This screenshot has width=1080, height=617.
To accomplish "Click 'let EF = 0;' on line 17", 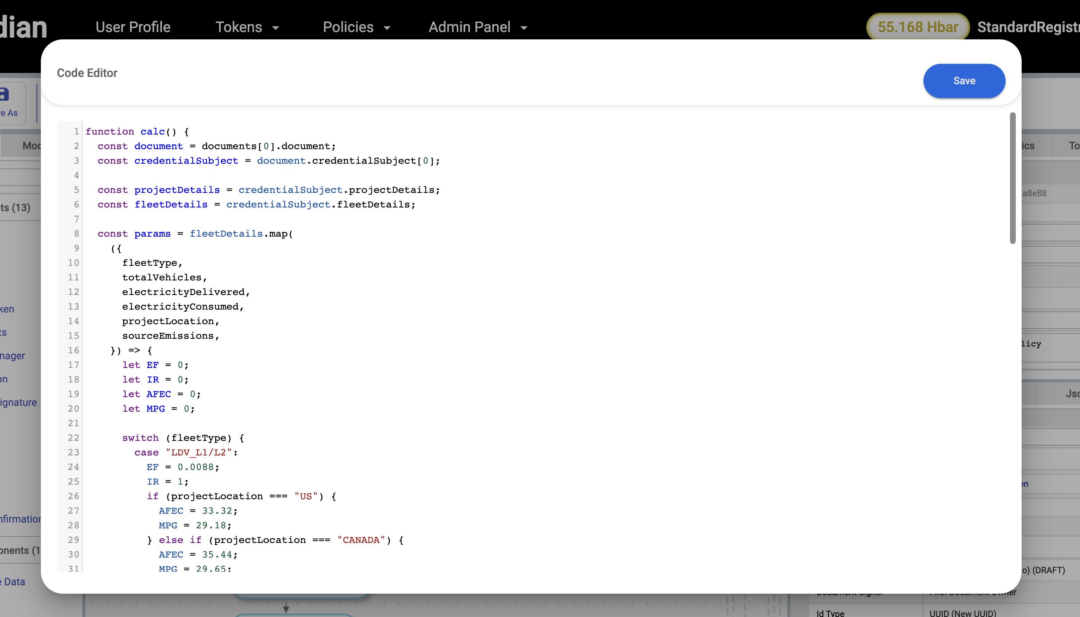I will tap(155, 365).
